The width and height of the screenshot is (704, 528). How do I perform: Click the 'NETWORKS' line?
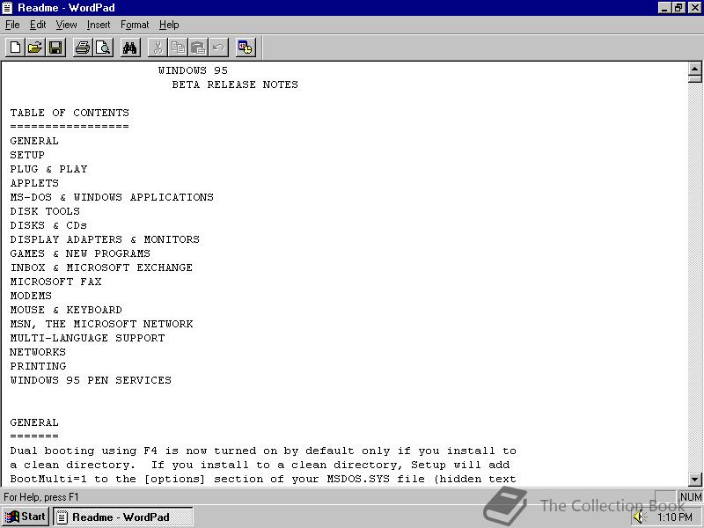click(x=38, y=352)
